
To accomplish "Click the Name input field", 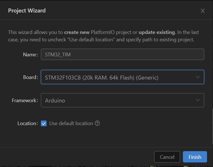I will click(122, 54).
